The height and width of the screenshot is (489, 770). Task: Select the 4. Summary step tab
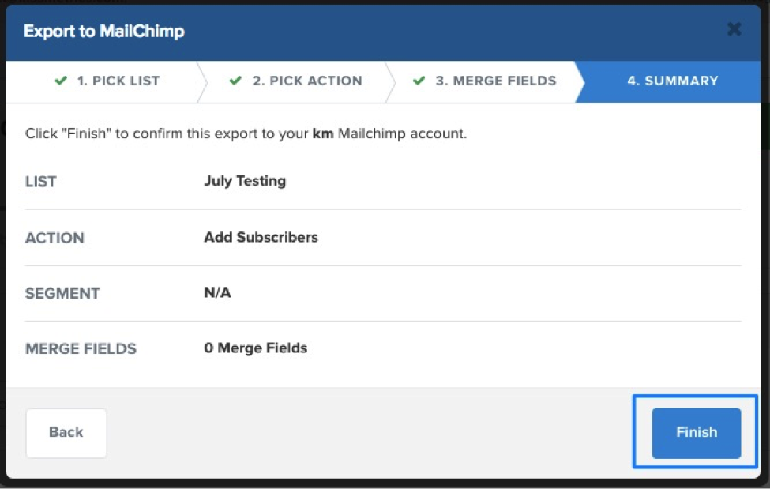[x=672, y=81]
